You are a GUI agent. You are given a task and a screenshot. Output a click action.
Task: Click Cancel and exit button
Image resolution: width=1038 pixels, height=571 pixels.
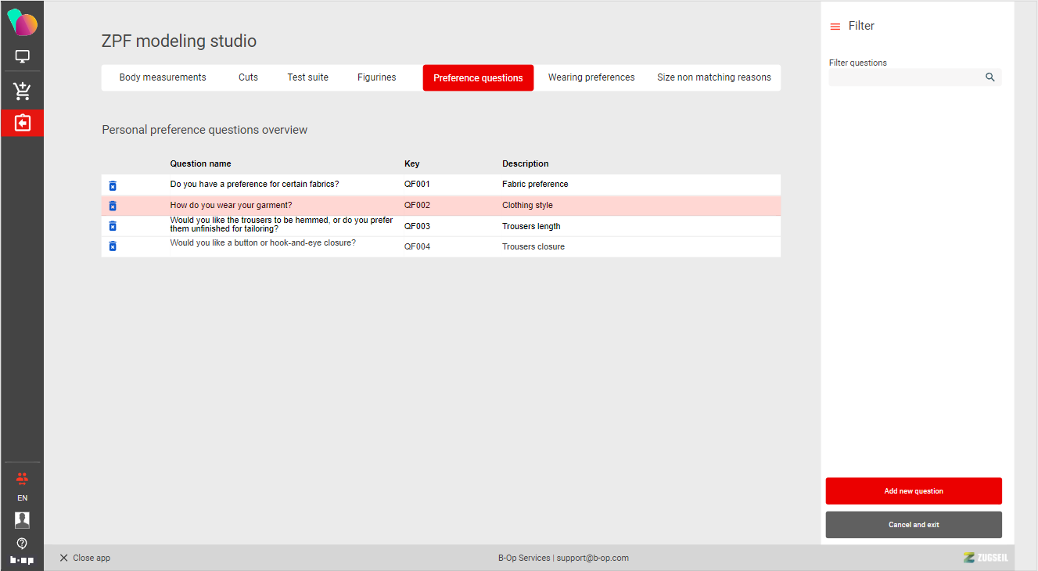click(x=914, y=525)
